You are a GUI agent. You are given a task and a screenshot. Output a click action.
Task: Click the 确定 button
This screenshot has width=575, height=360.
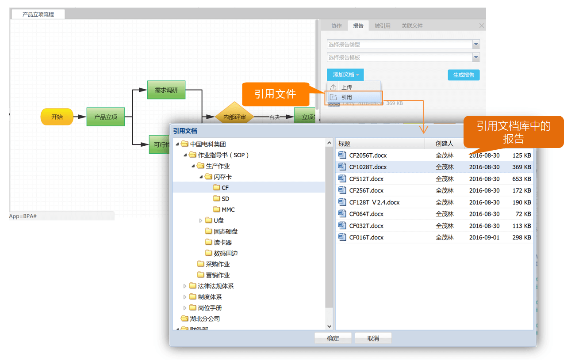click(x=333, y=338)
